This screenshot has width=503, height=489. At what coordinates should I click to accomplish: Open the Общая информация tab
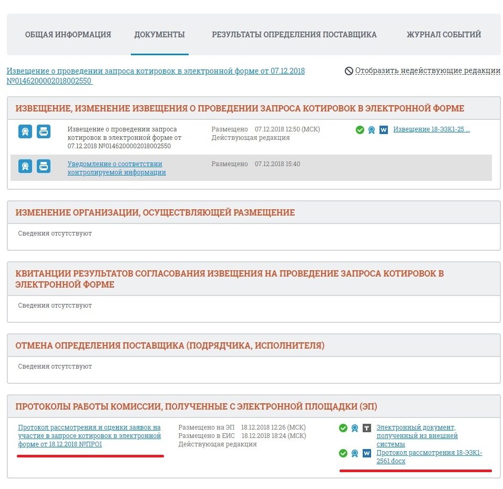[x=68, y=34]
